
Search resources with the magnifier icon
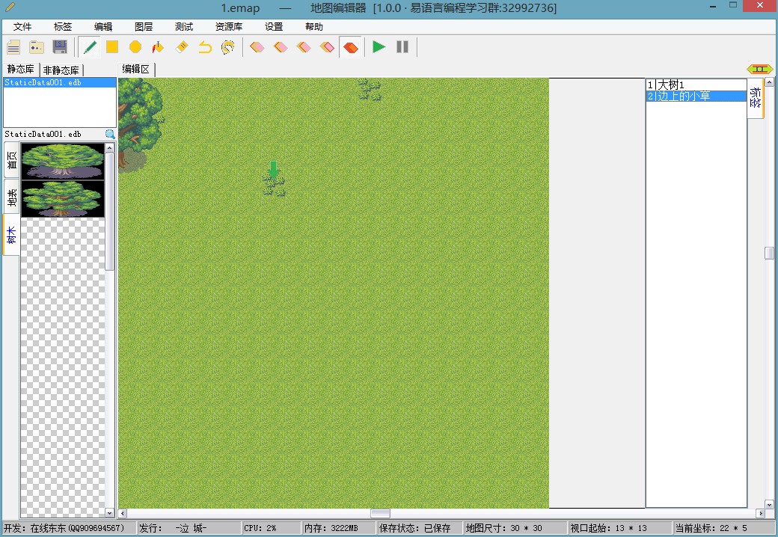coord(110,134)
